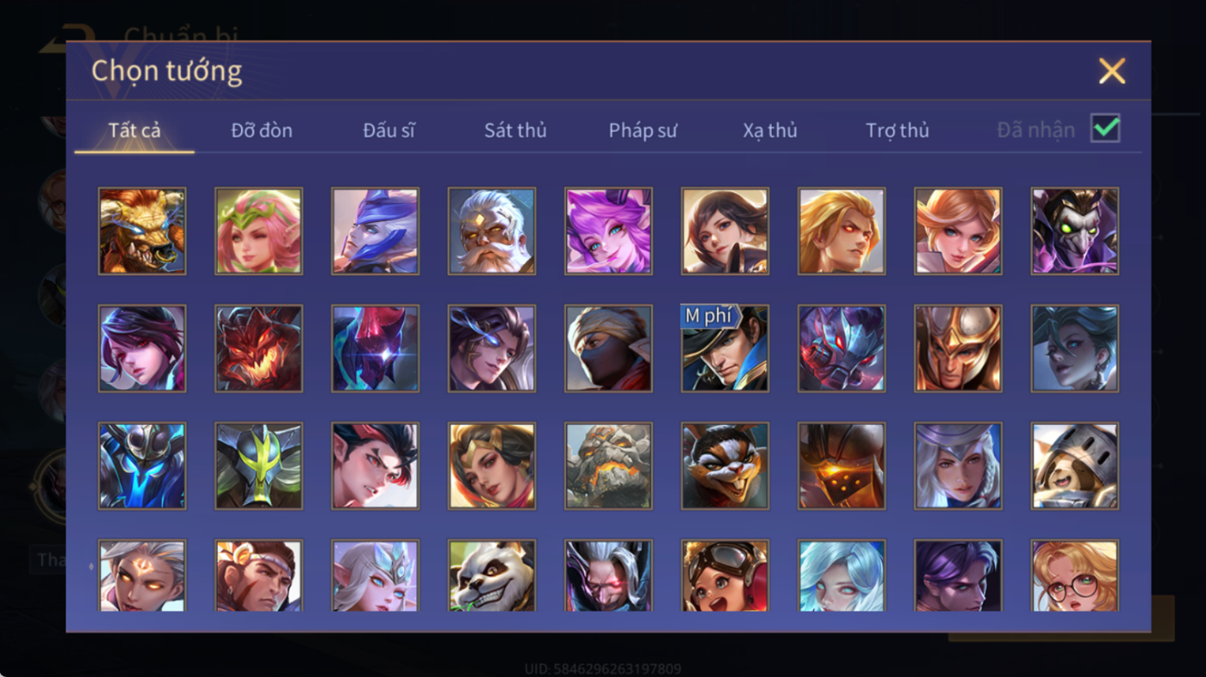
Task: Select the raccoon hero portrait
Action: click(x=725, y=465)
